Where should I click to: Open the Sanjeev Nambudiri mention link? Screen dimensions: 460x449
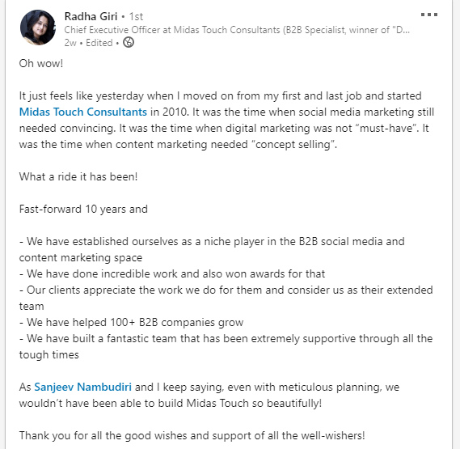82,387
